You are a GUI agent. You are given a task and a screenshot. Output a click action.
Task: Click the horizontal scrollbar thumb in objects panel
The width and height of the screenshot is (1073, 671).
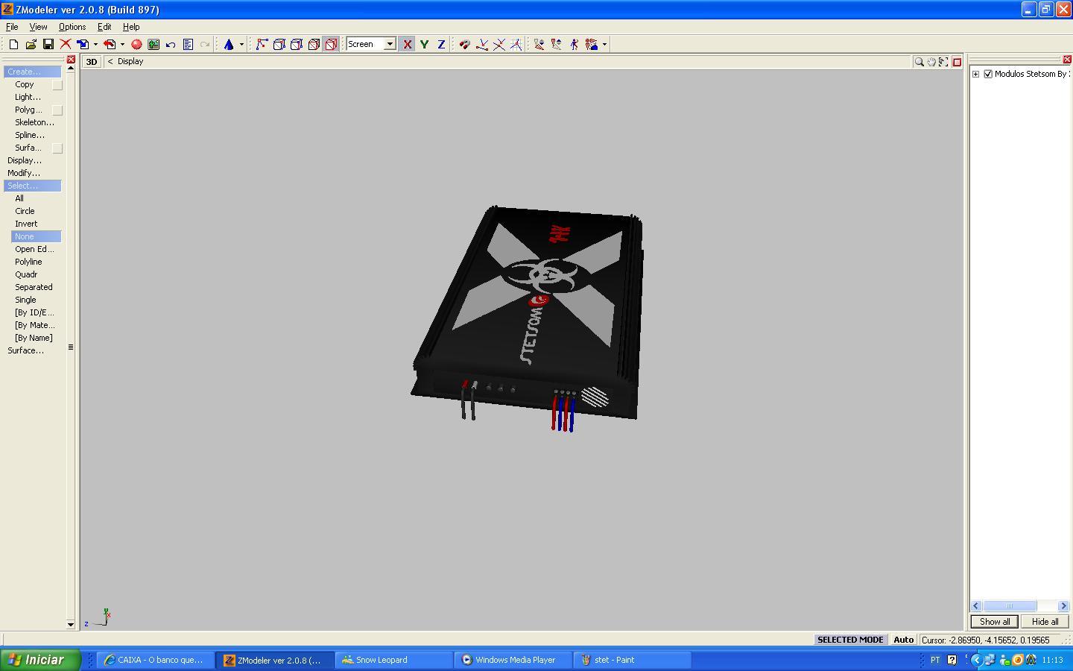[1010, 606]
